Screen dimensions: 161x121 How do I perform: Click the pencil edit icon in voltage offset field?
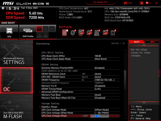click(x=93, y=116)
